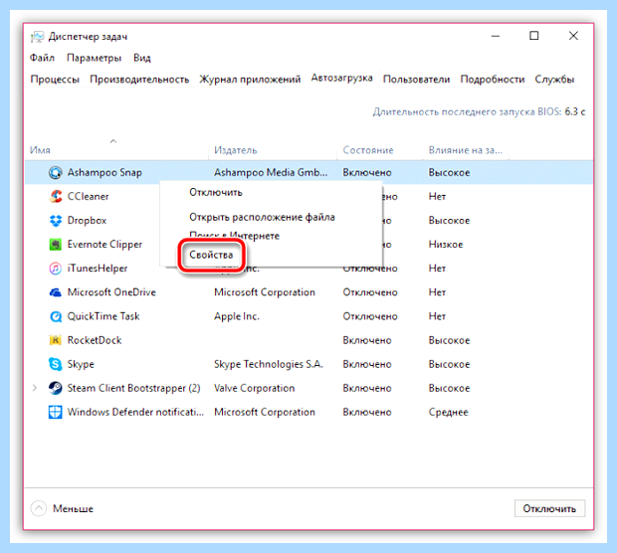
Task: Minimize the Диспетчер задач window
Action: 496,36
